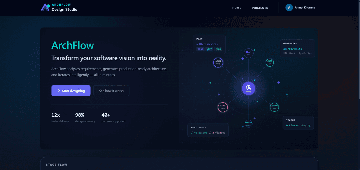Click the '48 passed' test result

(199, 133)
